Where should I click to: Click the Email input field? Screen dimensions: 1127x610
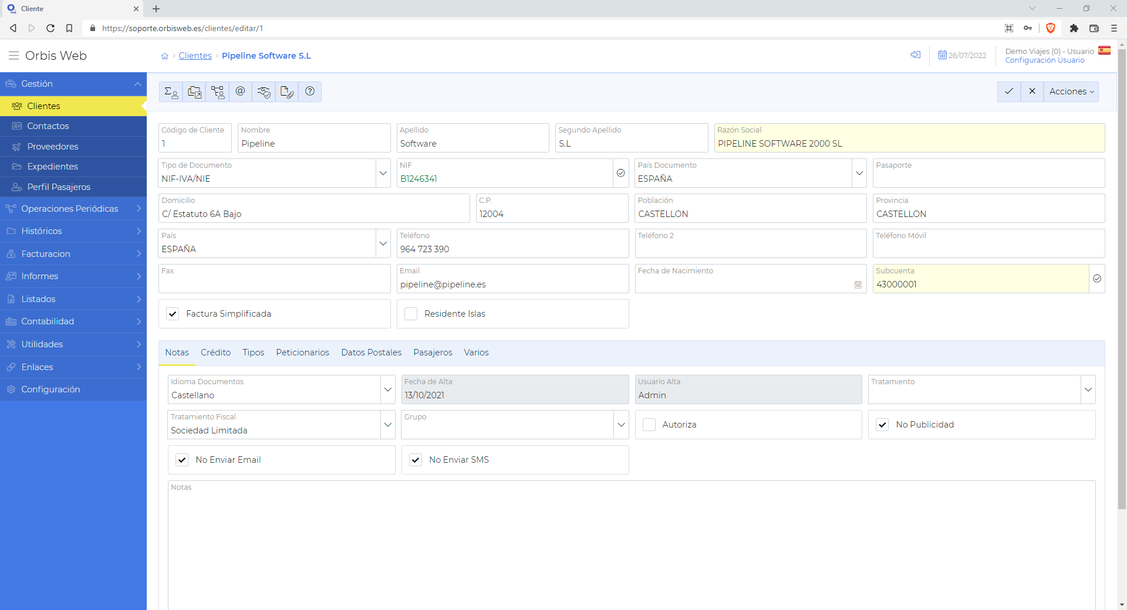tap(512, 279)
